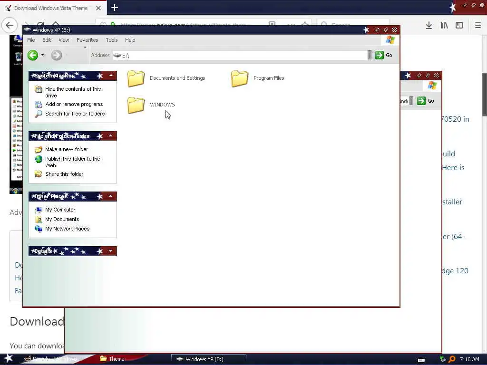Click the Firefox downloads arrow icon
The height and width of the screenshot is (365, 487).
click(429, 26)
